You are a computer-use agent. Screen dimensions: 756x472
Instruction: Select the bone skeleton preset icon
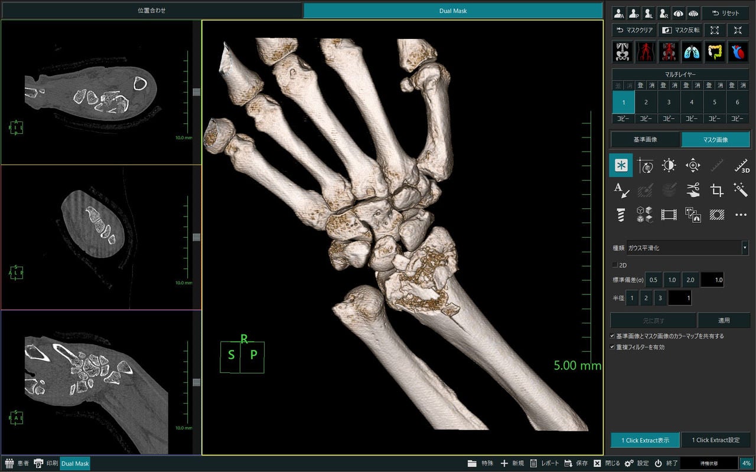pos(621,52)
